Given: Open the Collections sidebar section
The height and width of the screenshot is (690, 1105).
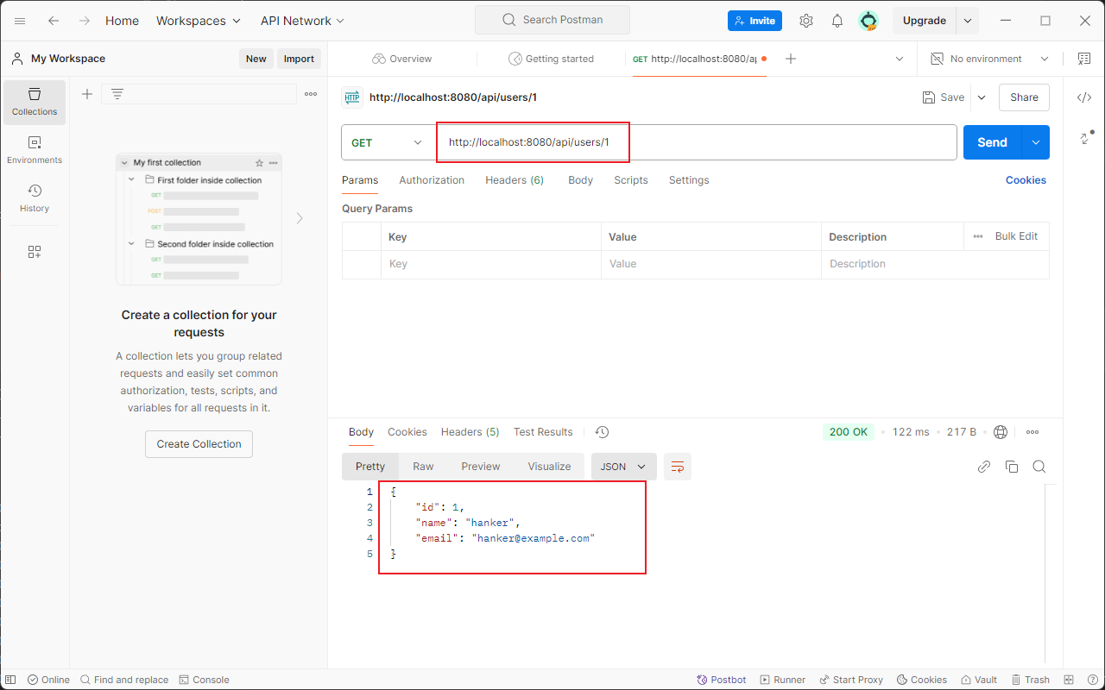Looking at the screenshot, I should pos(35,103).
